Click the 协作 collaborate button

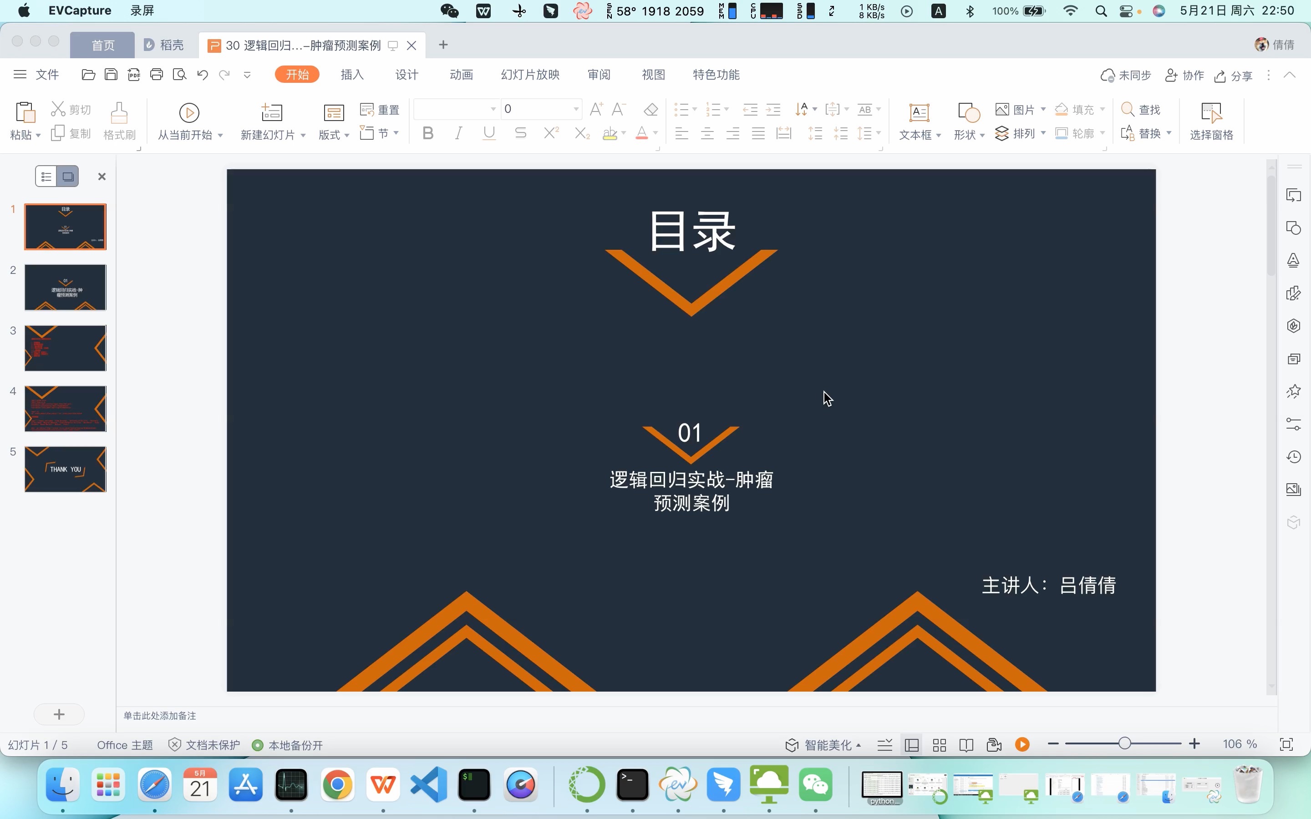[x=1184, y=75]
